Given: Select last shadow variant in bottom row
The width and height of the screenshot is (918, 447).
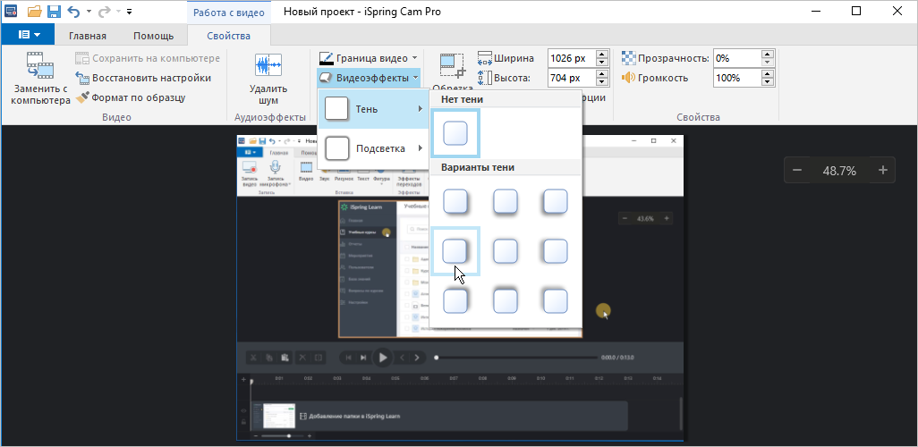Looking at the screenshot, I should 556,300.
